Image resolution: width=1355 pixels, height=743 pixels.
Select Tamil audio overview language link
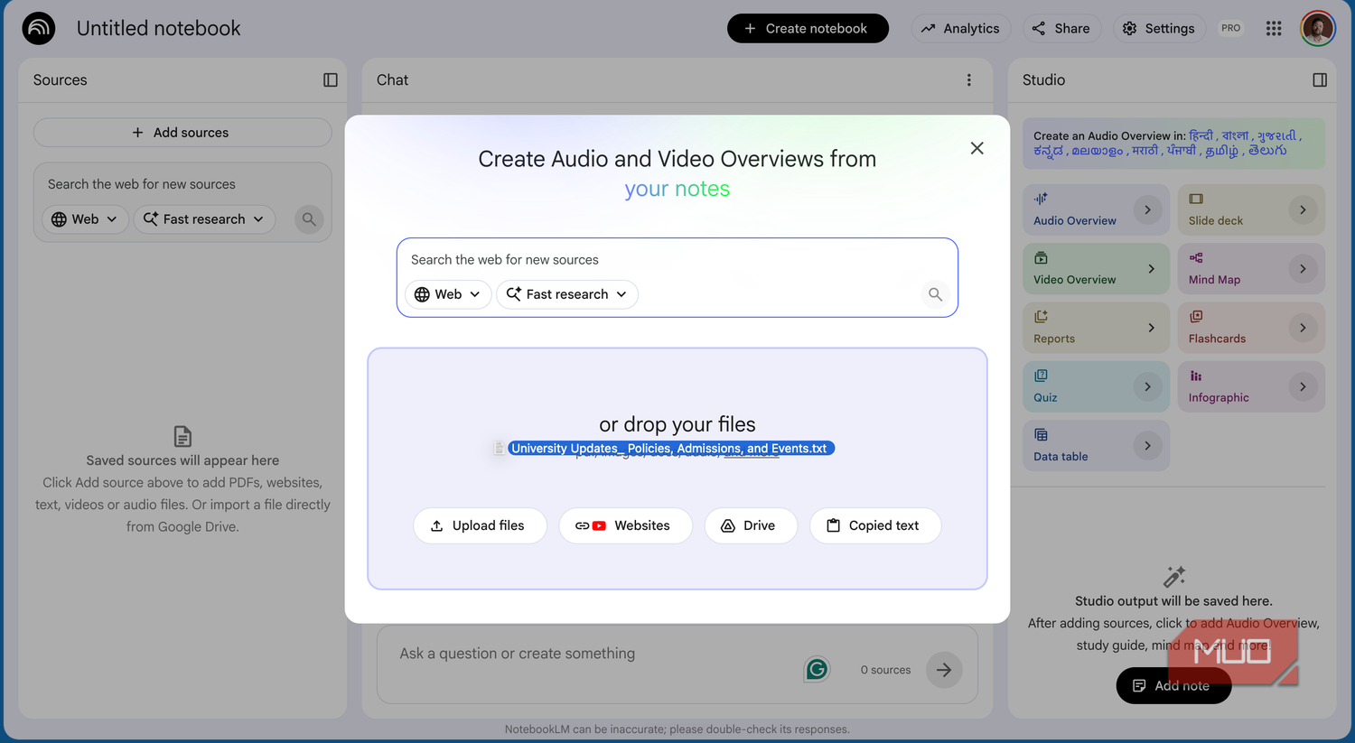pyautogui.click(x=1221, y=151)
